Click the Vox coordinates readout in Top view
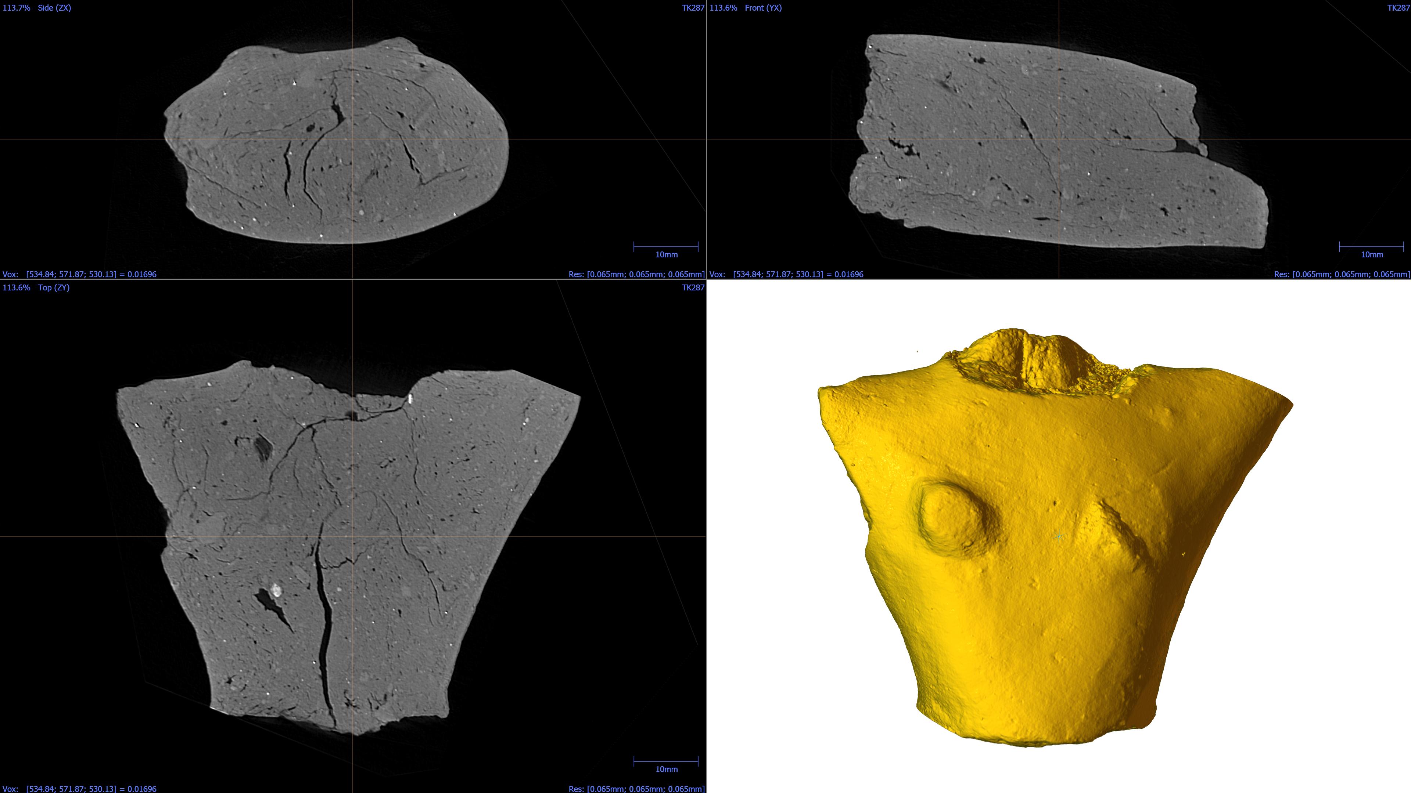The width and height of the screenshot is (1411, 793). tap(79, 789)
